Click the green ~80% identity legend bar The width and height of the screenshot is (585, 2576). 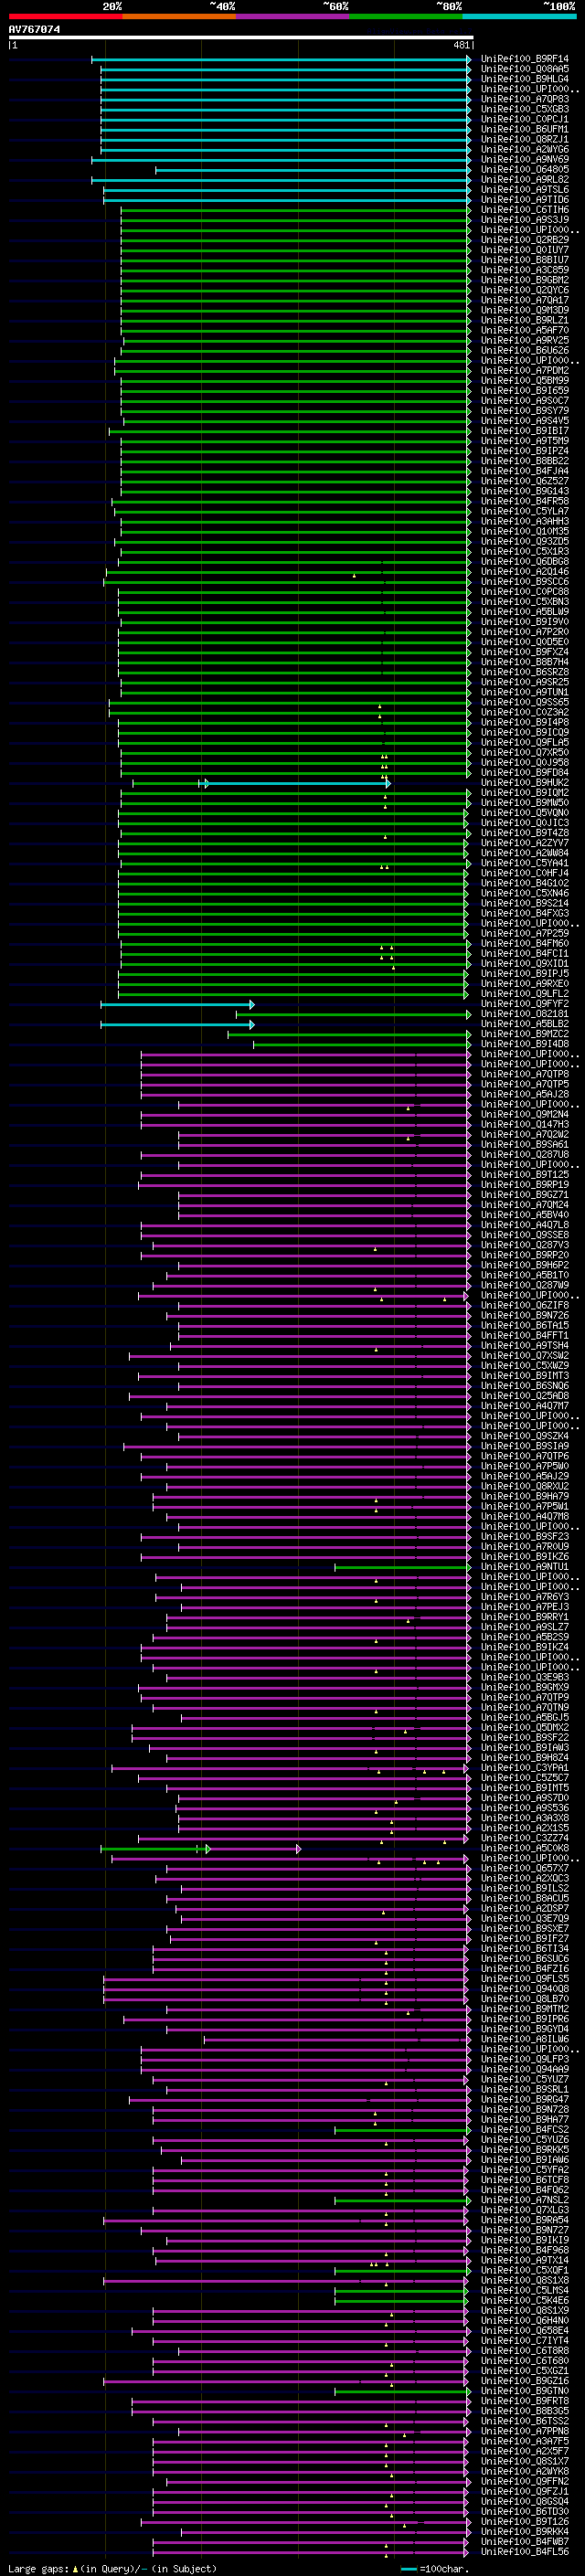[406, 16]
